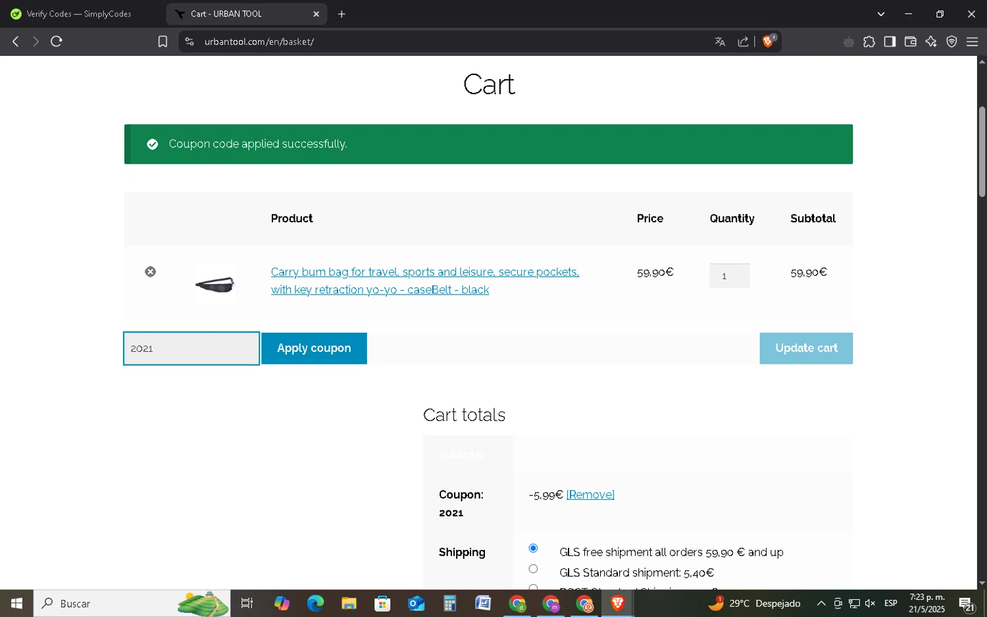Open volume control in system tray

[870, 603]
